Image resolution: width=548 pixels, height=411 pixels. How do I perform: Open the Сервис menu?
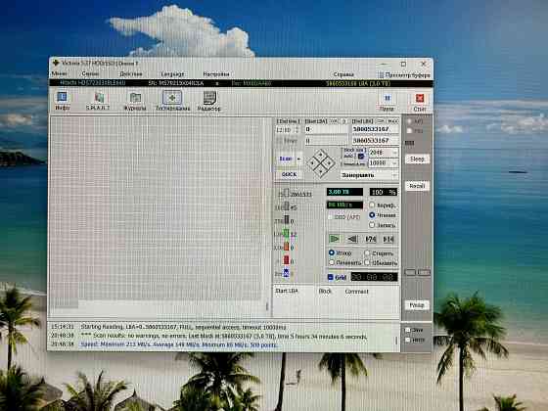tap(90, 74)
